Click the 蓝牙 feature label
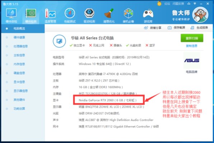 [x=150, y=45]
